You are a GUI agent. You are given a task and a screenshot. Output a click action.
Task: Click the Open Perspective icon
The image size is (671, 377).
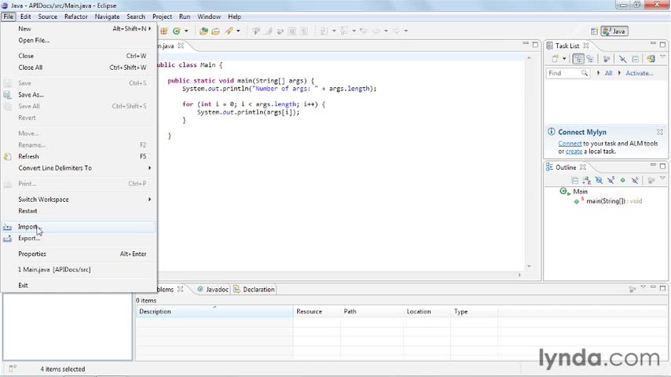[596, 31]
